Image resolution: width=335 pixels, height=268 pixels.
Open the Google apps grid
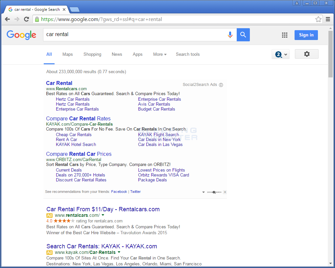(x=285, y=35)
